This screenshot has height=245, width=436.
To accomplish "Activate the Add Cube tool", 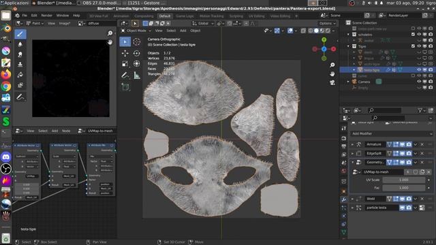I will (125, 87).
